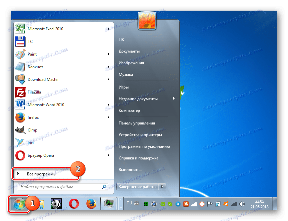Open Opera from the taskbar
This screenshot has height=221, width=288.
click(x=74, y=204)
